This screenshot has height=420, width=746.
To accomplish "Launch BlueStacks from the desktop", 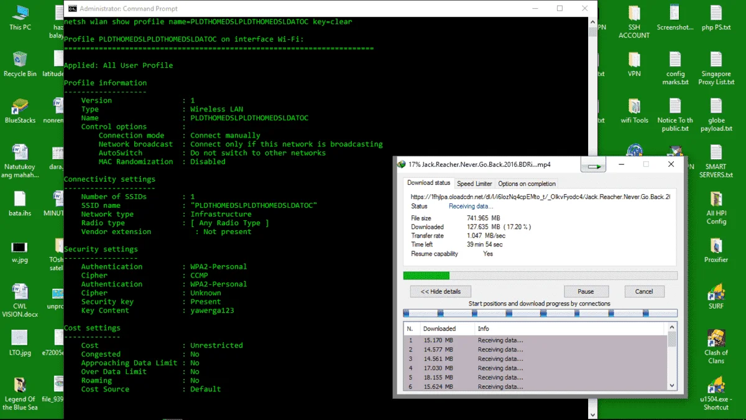I will [20, 111].
